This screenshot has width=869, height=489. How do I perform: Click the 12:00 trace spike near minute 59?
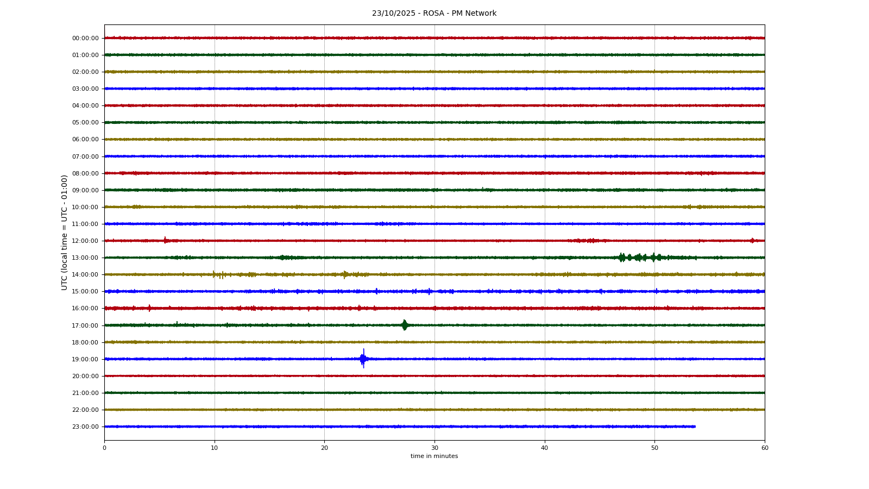tap(752, 240)
